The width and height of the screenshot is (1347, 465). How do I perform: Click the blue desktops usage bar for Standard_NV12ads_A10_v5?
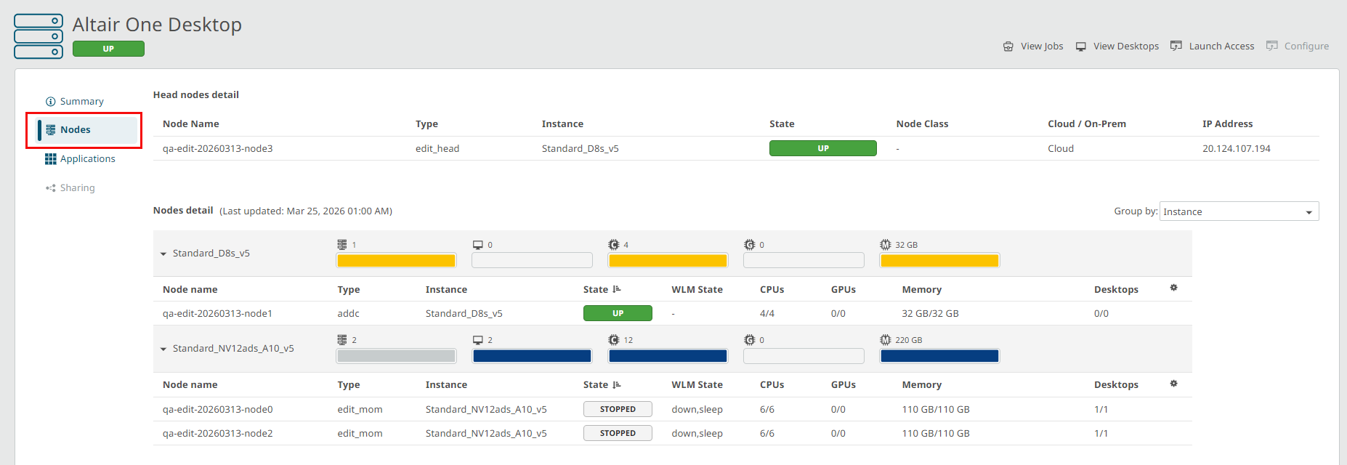532,356
